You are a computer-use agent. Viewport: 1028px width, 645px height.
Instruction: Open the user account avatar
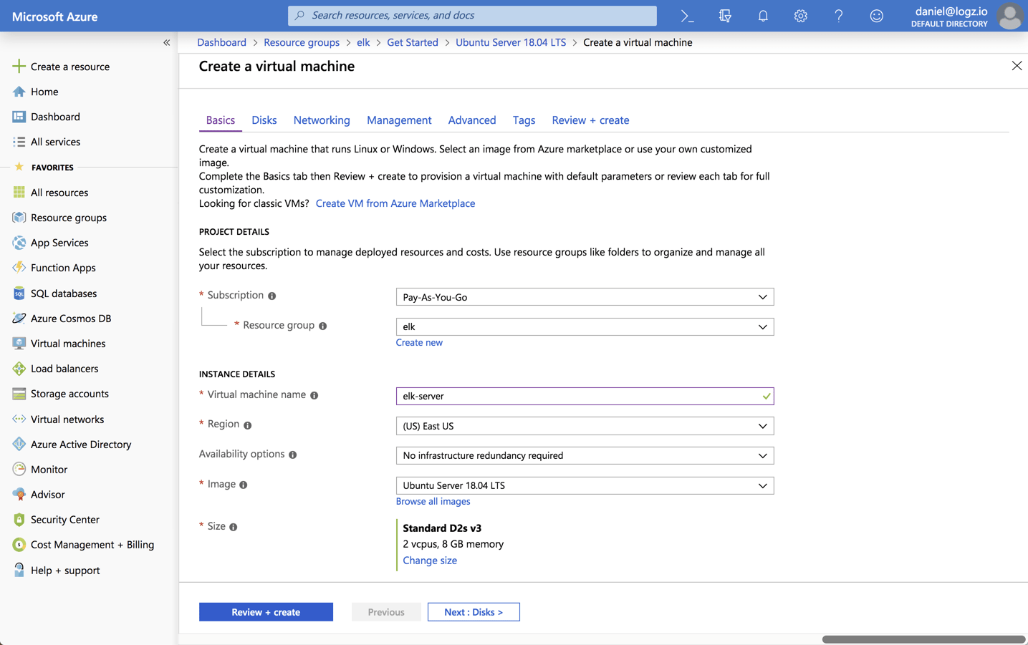point(1010,16)
